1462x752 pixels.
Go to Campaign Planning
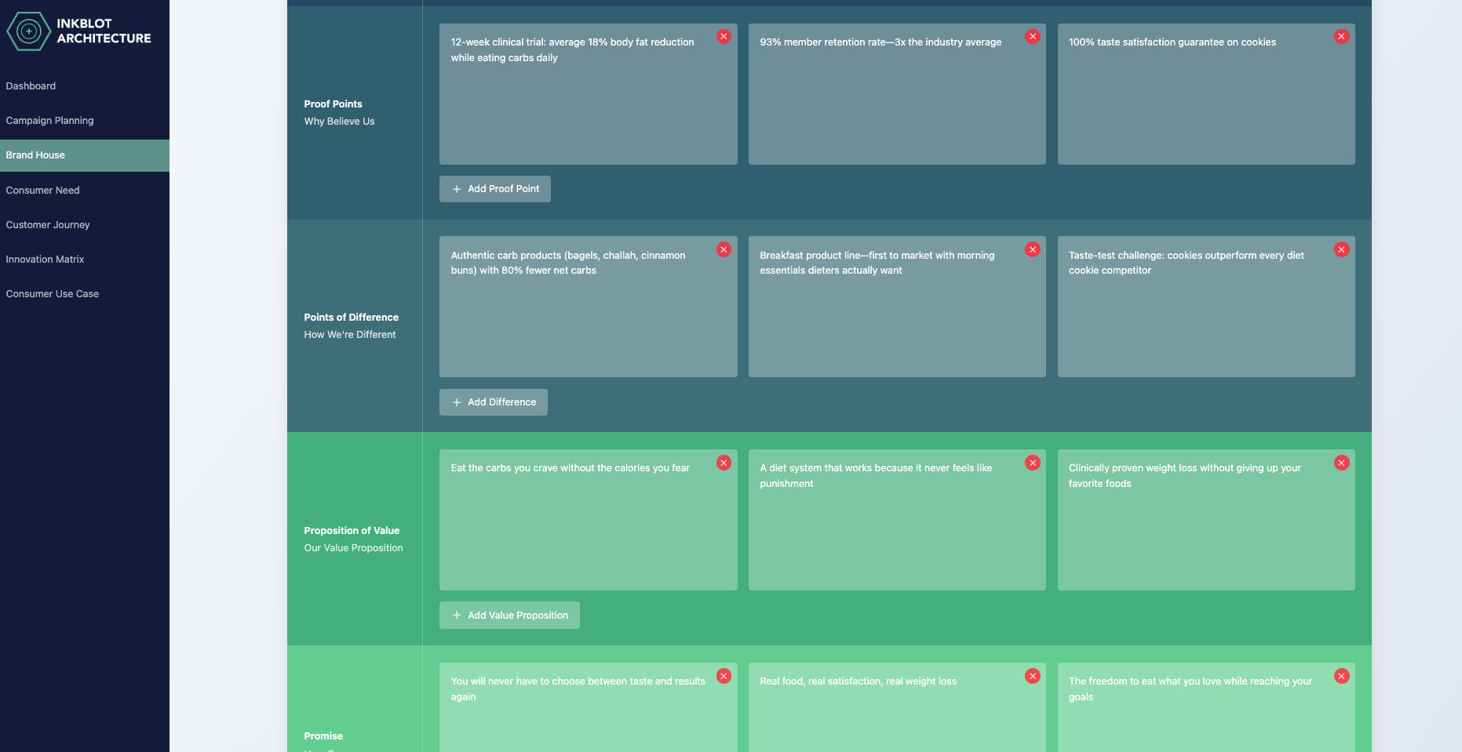pos(49,121)
